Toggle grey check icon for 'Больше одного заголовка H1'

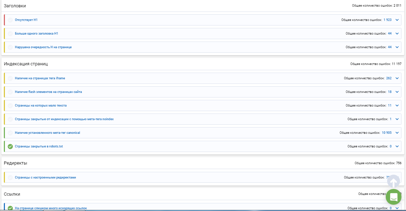(x=10, y=34)
